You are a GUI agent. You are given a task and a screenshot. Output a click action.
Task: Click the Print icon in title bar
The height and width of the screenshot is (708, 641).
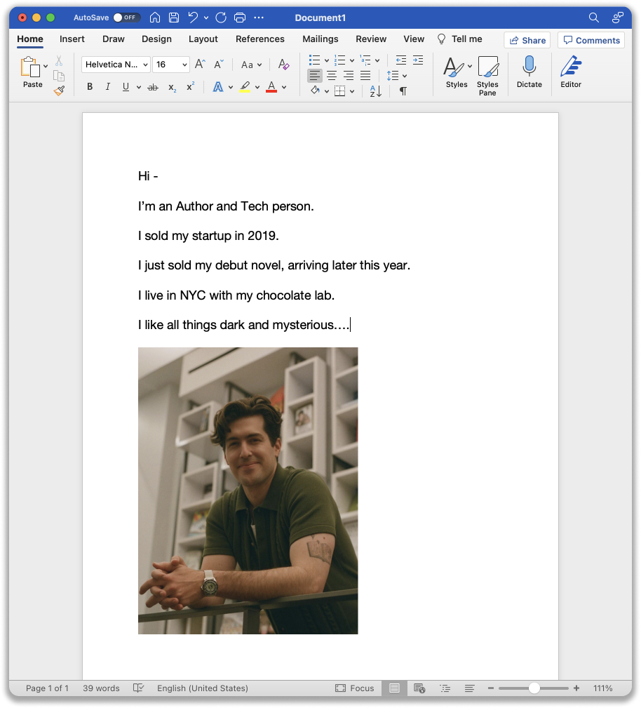coord(240,18)
